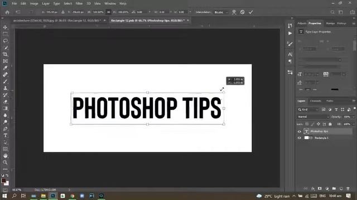
Task: Select the Clone Stamp tool
Action: point(5,88)
